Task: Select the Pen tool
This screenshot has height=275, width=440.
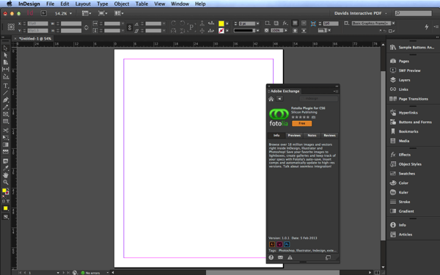Action: pyautogui.click(x=5, y=100)
